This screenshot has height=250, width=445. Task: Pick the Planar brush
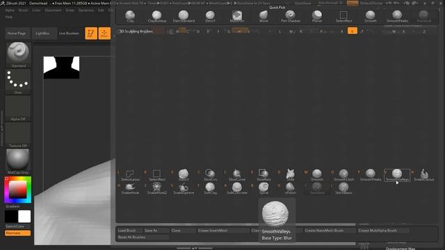[317, 16]
